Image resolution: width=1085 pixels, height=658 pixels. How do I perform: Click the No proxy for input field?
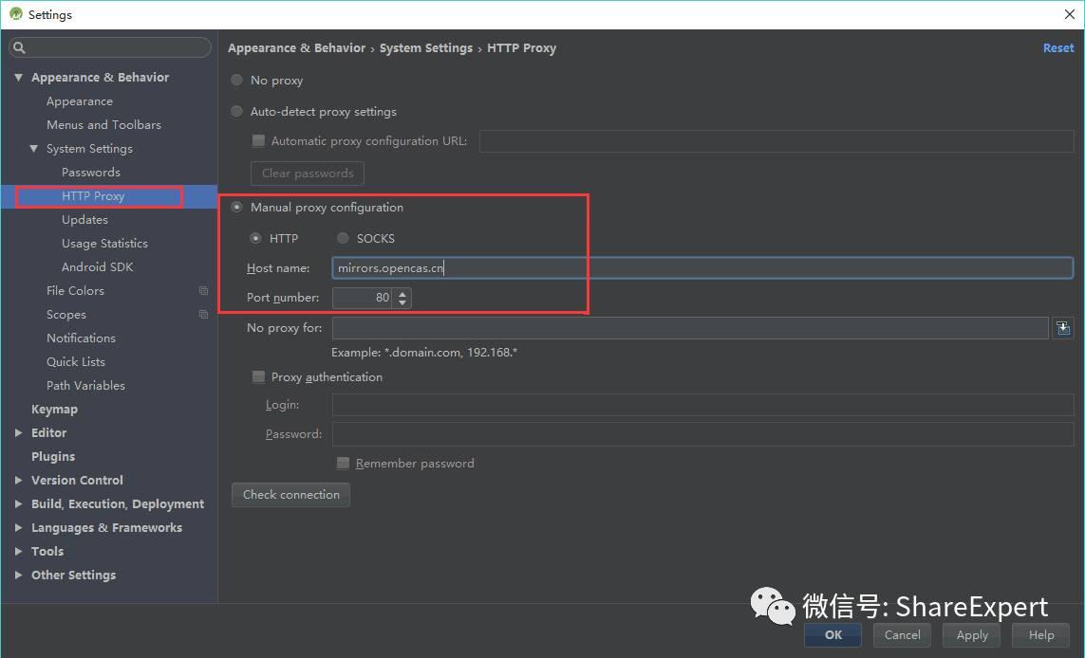690,328
